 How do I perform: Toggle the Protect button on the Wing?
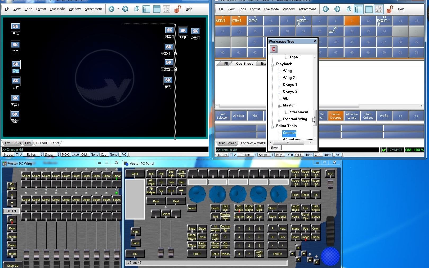pyautogui.click(x=12, y=254)
